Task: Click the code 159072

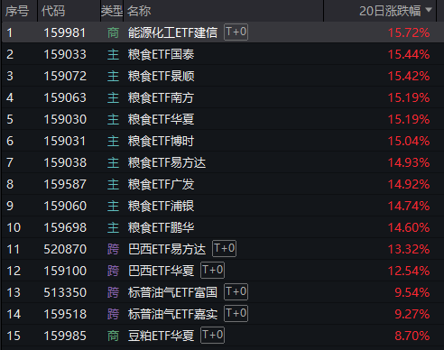Action: 65,76
